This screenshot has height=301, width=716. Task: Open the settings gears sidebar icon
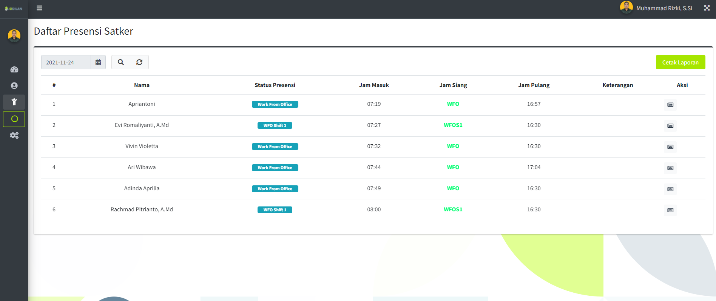tap(14, 135)
